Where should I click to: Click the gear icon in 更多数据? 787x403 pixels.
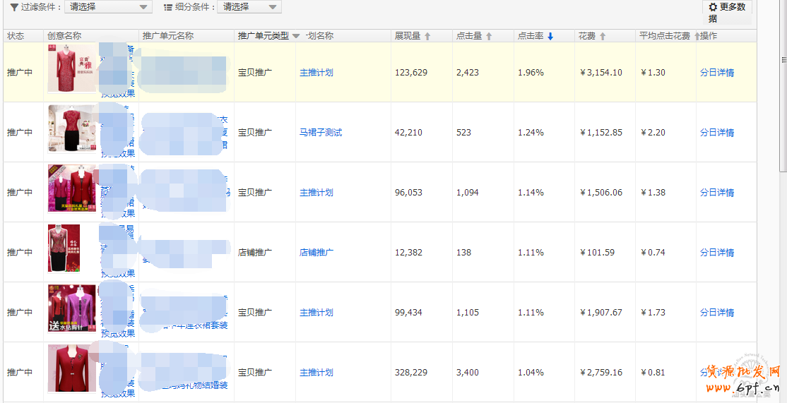pos(713,7)
